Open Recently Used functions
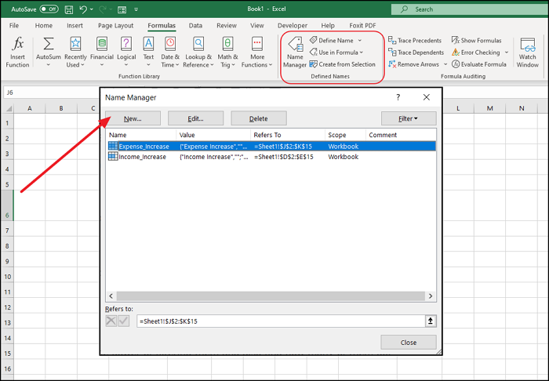 click(x=75, y=53)
